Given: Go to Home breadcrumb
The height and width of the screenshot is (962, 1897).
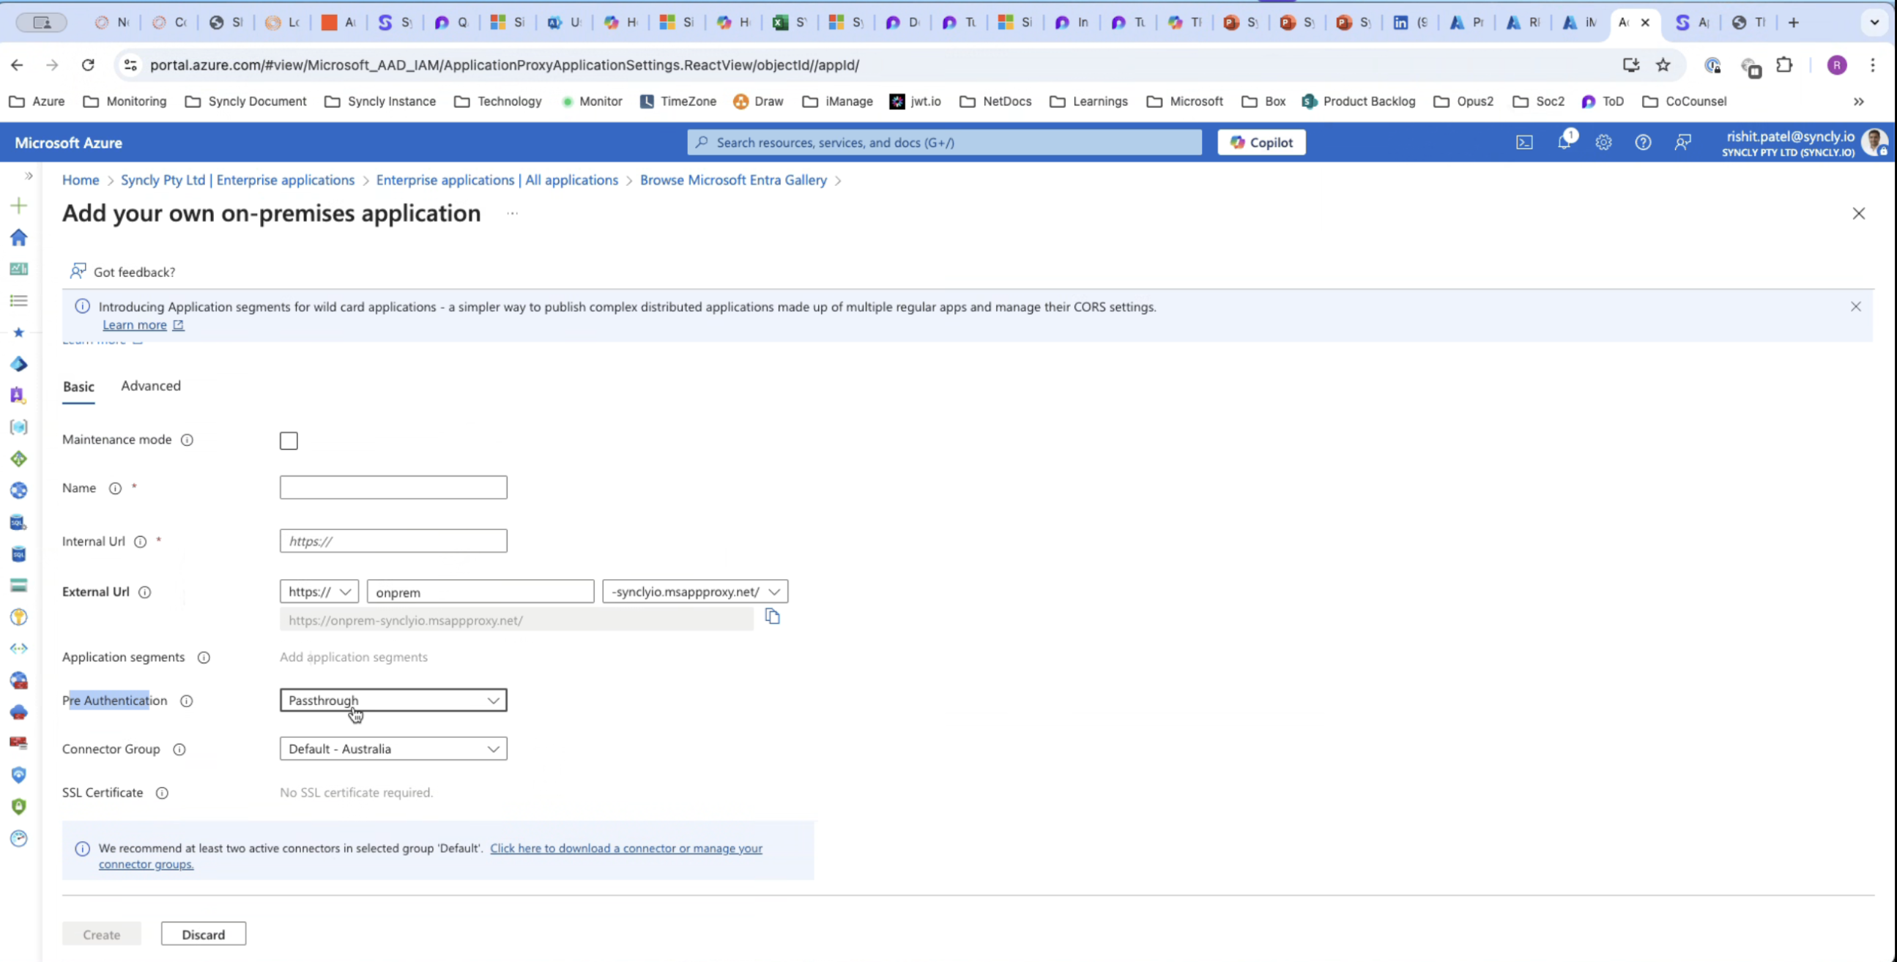Looking at the screenshot, I should (x=81, y=180).
